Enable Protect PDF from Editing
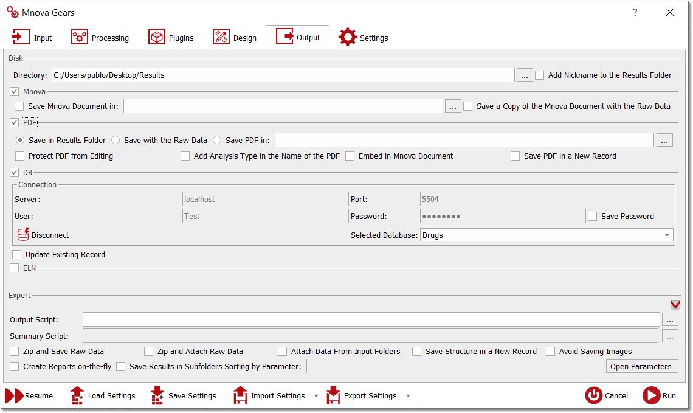The height and width of the screenshot is (413, 693). pyautogui.click(x=19, y=156)
